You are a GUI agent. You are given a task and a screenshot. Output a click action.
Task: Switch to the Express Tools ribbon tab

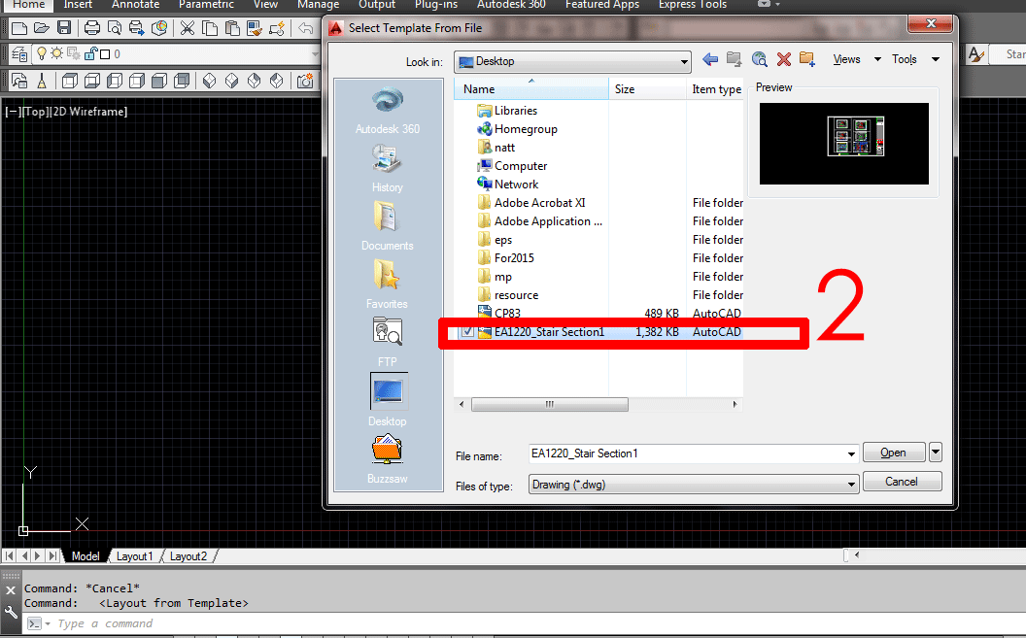tap(692, 5)
